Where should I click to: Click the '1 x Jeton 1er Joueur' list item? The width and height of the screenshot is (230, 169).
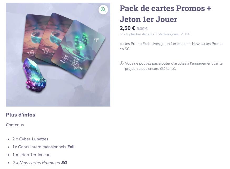31,155
